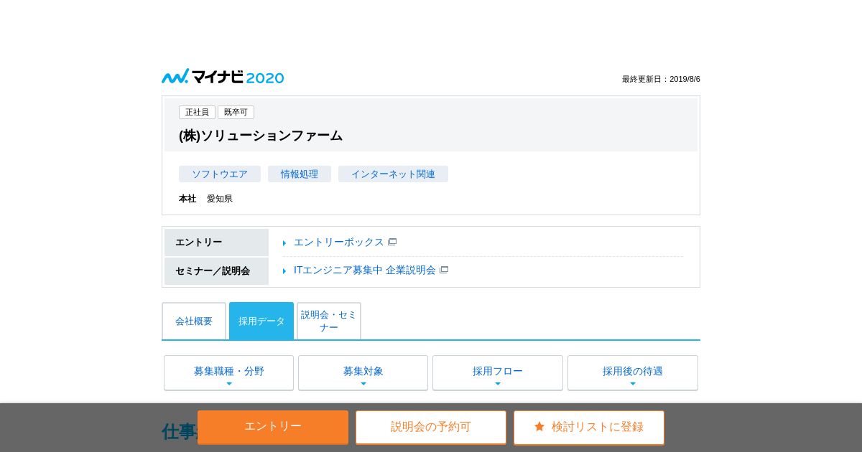The width and height of the screenshot is (862, 452).
Task: Click the Mynavi 2020 logo
Action: pos(223,77)
